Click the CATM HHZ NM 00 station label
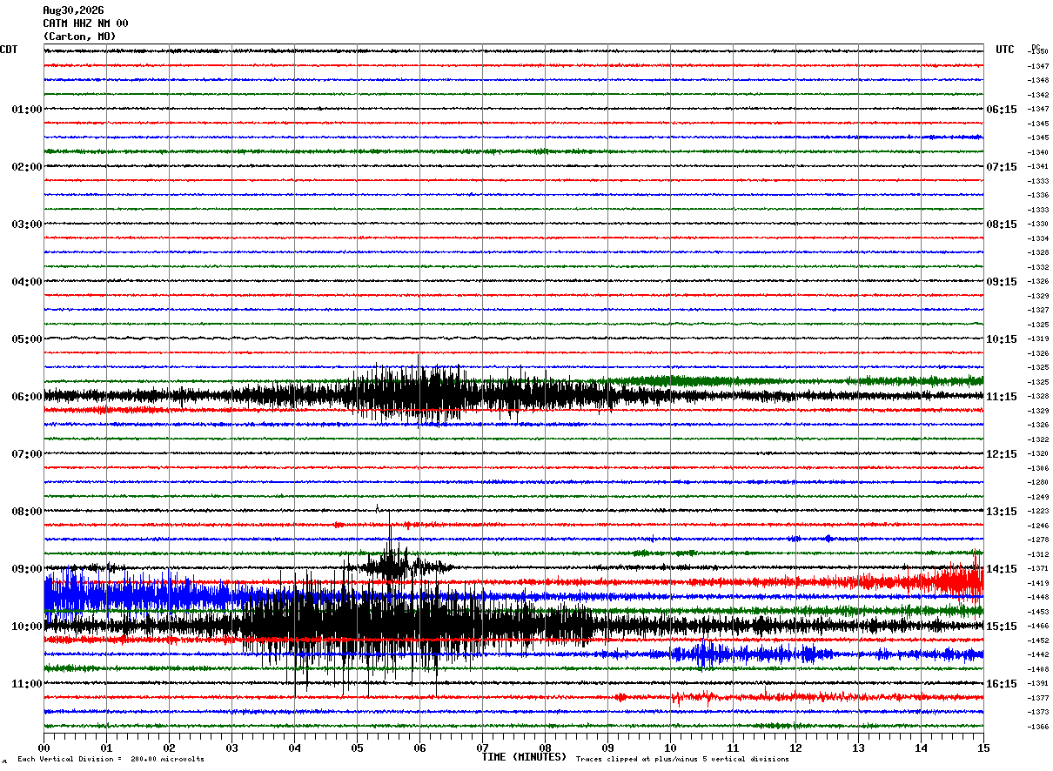Image resolution: width=1053 pixels, height=771 pixels. 85,23
